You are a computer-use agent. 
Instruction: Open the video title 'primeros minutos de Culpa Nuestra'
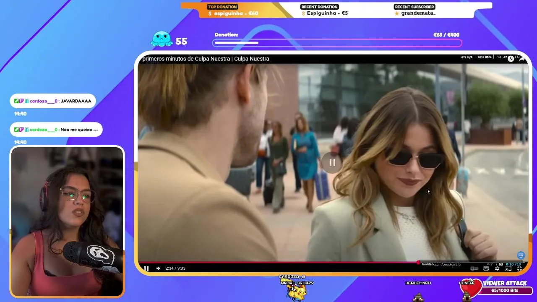pos(206,59)
